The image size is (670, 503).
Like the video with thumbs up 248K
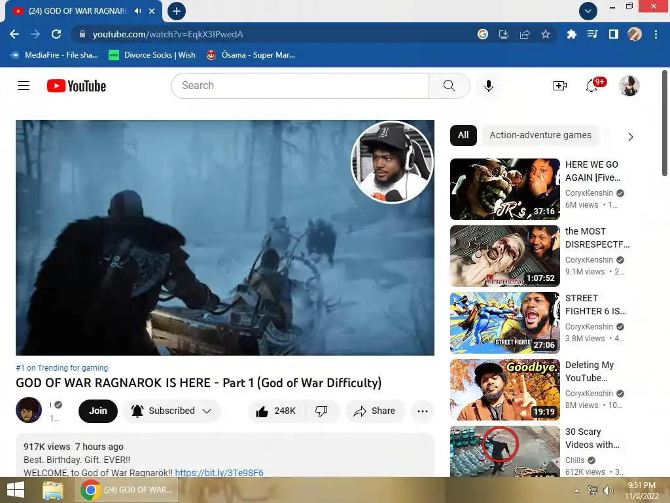click(x=276, y=411)
